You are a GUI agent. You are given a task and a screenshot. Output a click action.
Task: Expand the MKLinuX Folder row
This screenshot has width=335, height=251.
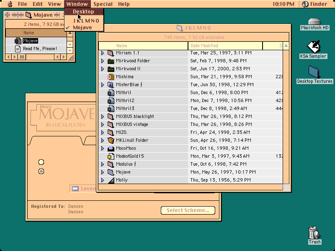[103, 140]
